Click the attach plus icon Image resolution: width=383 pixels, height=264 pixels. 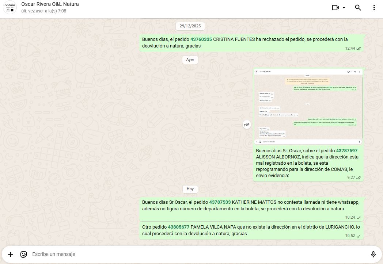[x=11, y=254]
